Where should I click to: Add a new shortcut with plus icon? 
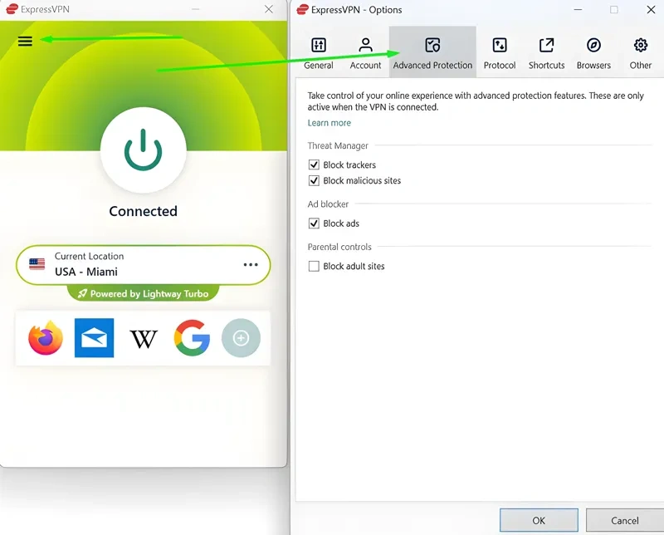pos(241,338)
